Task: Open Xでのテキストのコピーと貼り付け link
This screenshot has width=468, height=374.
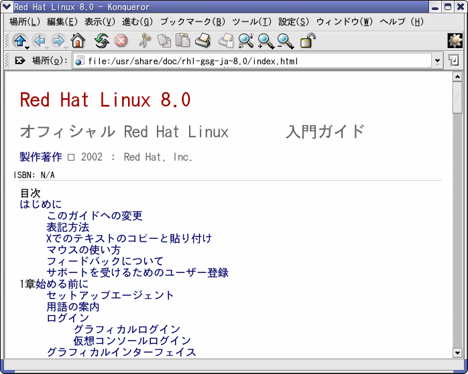Action: 129,238
